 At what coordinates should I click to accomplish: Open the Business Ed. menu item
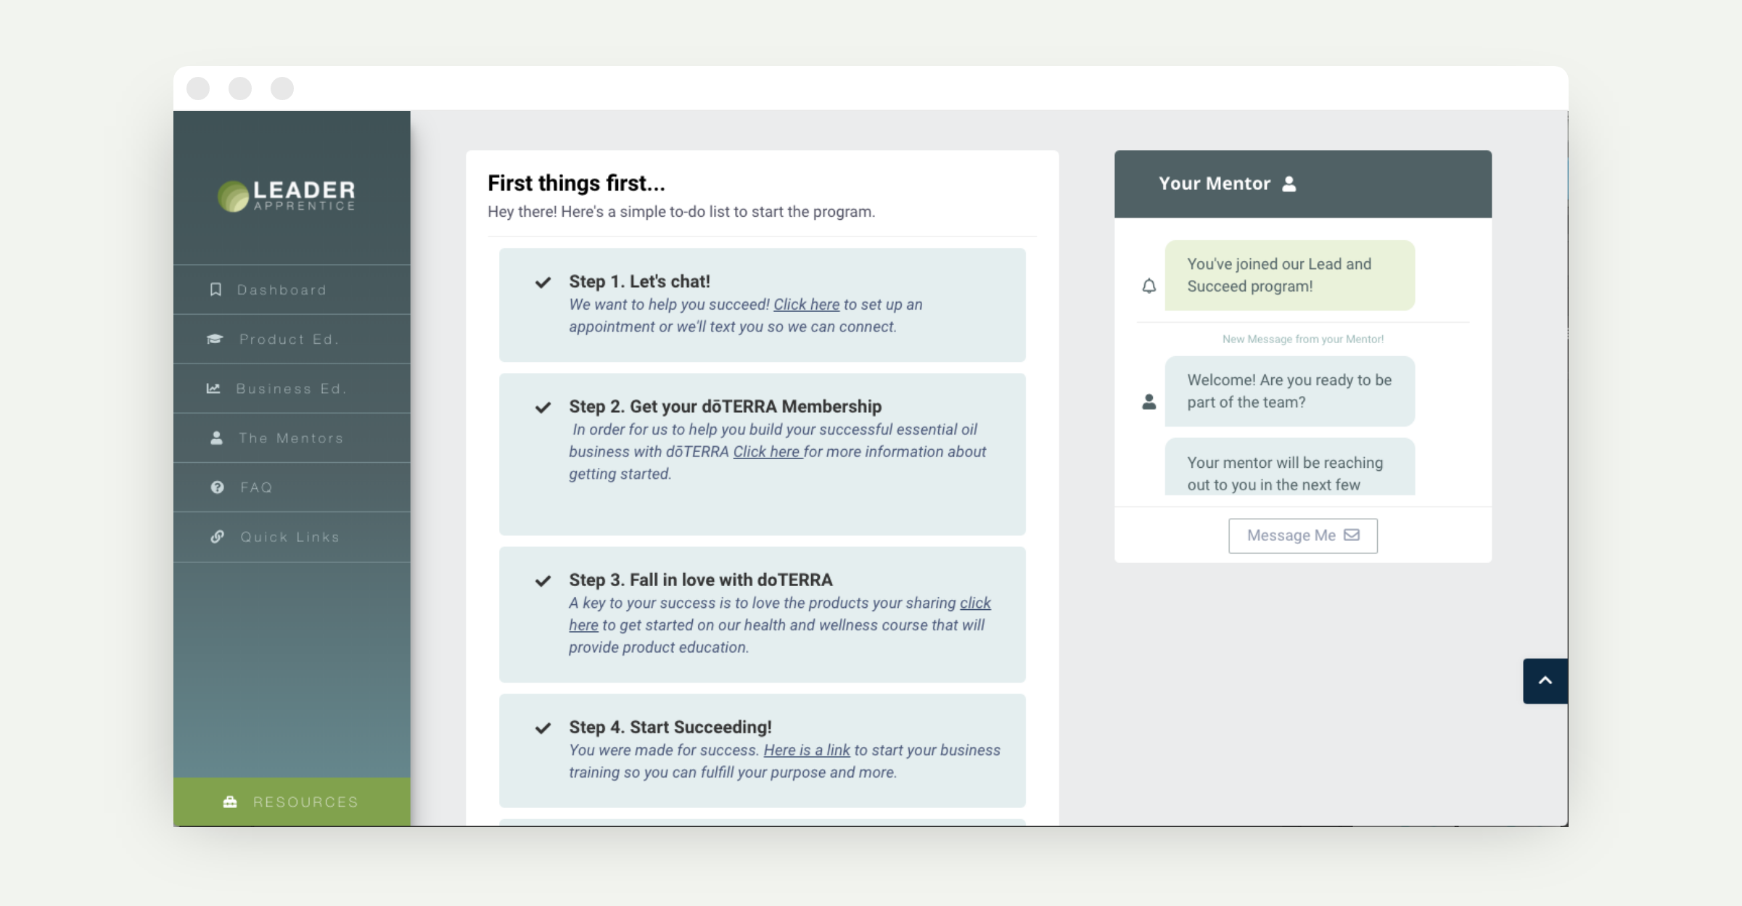coord(292,388)
